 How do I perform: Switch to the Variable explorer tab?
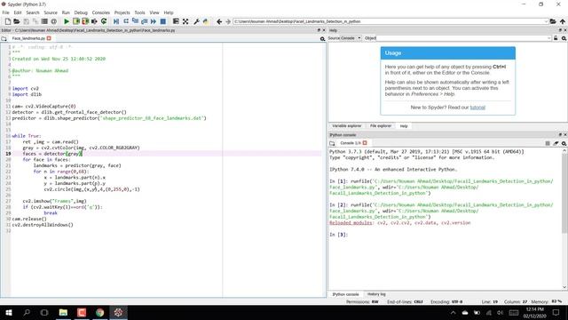coord(347,126)
